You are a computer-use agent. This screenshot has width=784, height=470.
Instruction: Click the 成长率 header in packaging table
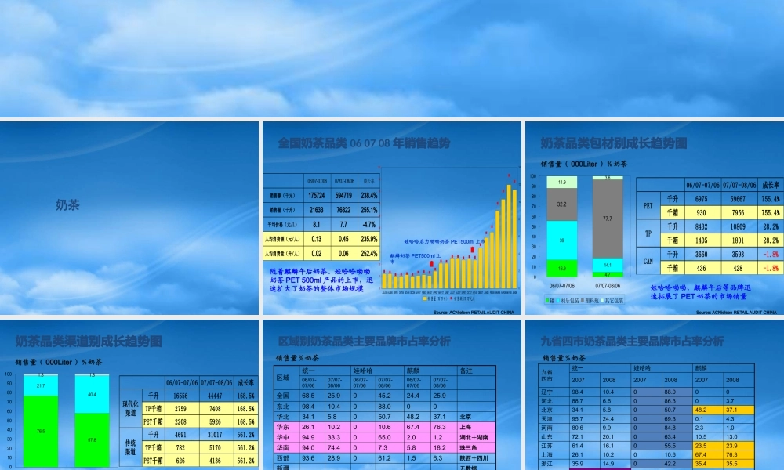click(x=771, y=185)
